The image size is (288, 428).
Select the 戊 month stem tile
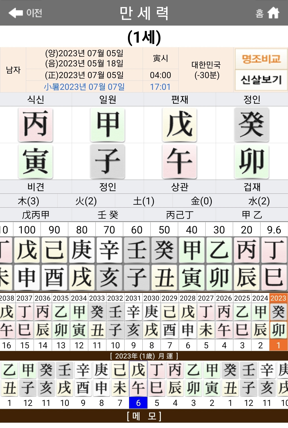click(x=179, y=124)
